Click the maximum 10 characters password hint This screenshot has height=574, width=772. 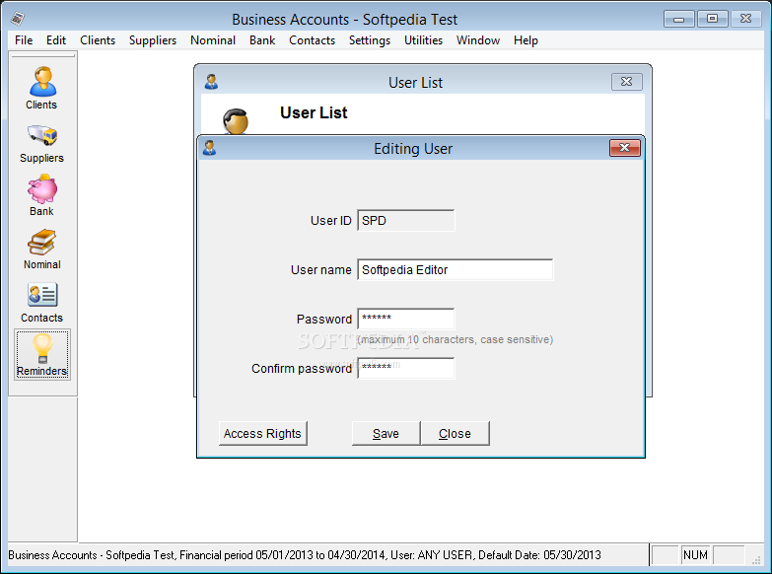[455, 339]
